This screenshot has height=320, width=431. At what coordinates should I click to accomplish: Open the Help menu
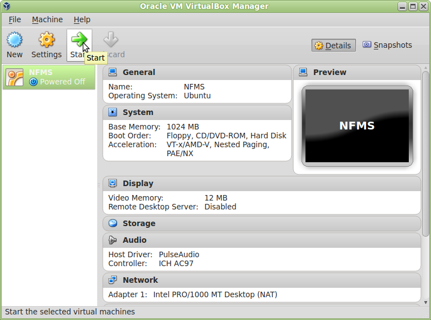coord(82,19)
